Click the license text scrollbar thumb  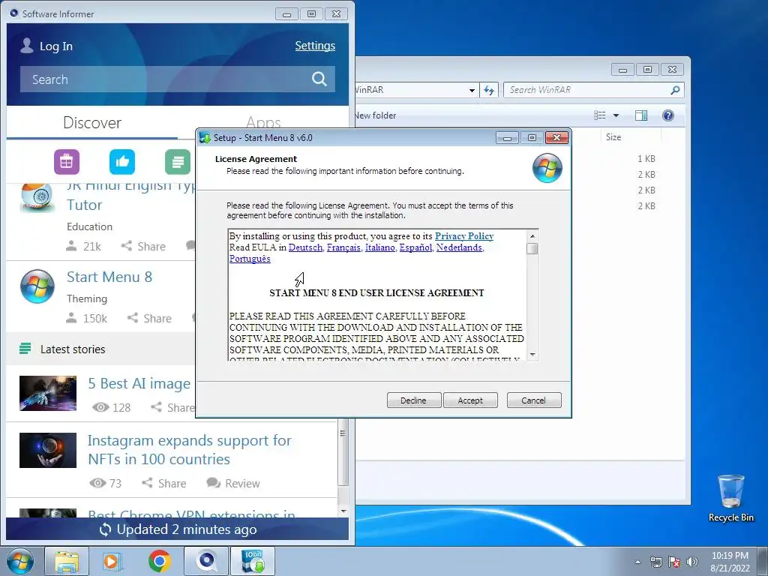point(532,249)
